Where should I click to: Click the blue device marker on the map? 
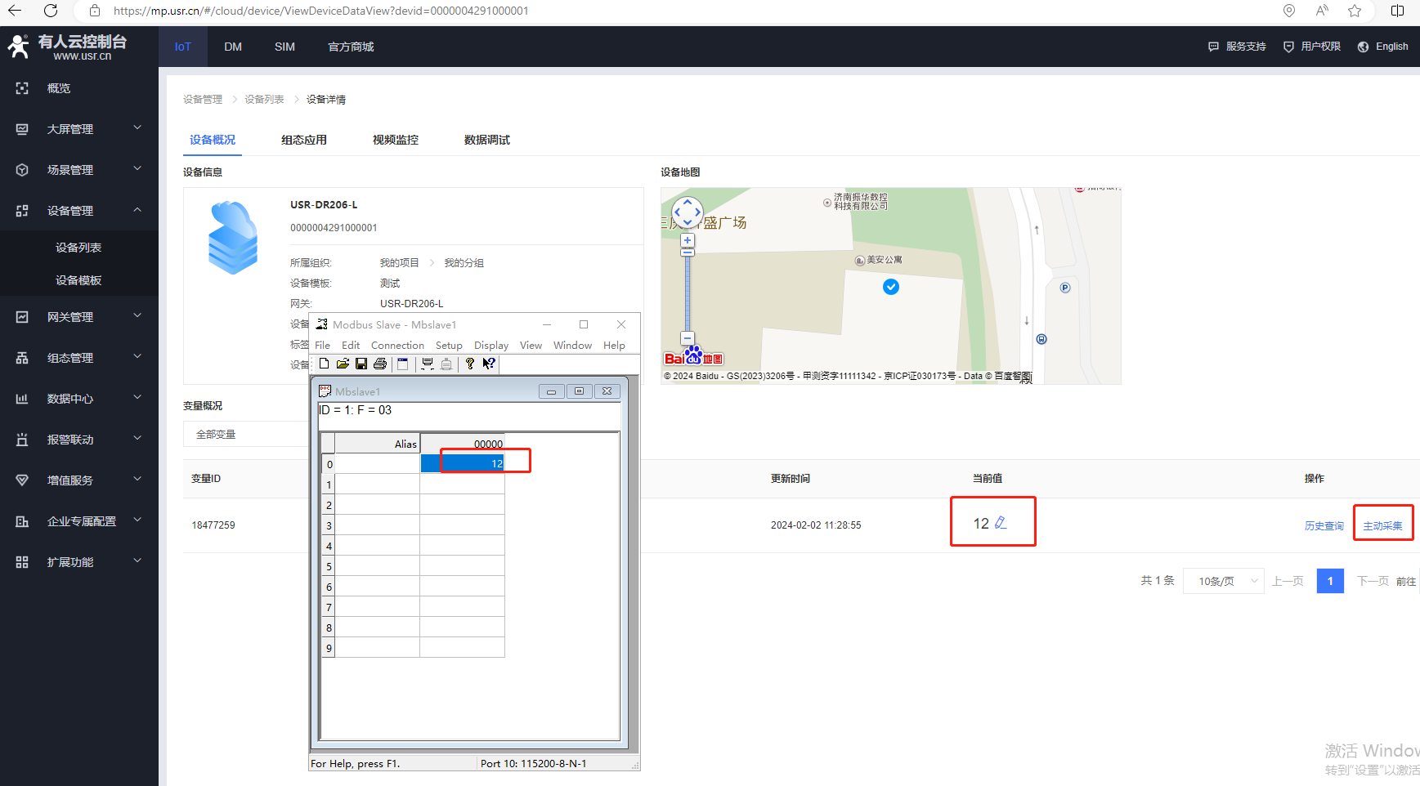click(891, 287)
